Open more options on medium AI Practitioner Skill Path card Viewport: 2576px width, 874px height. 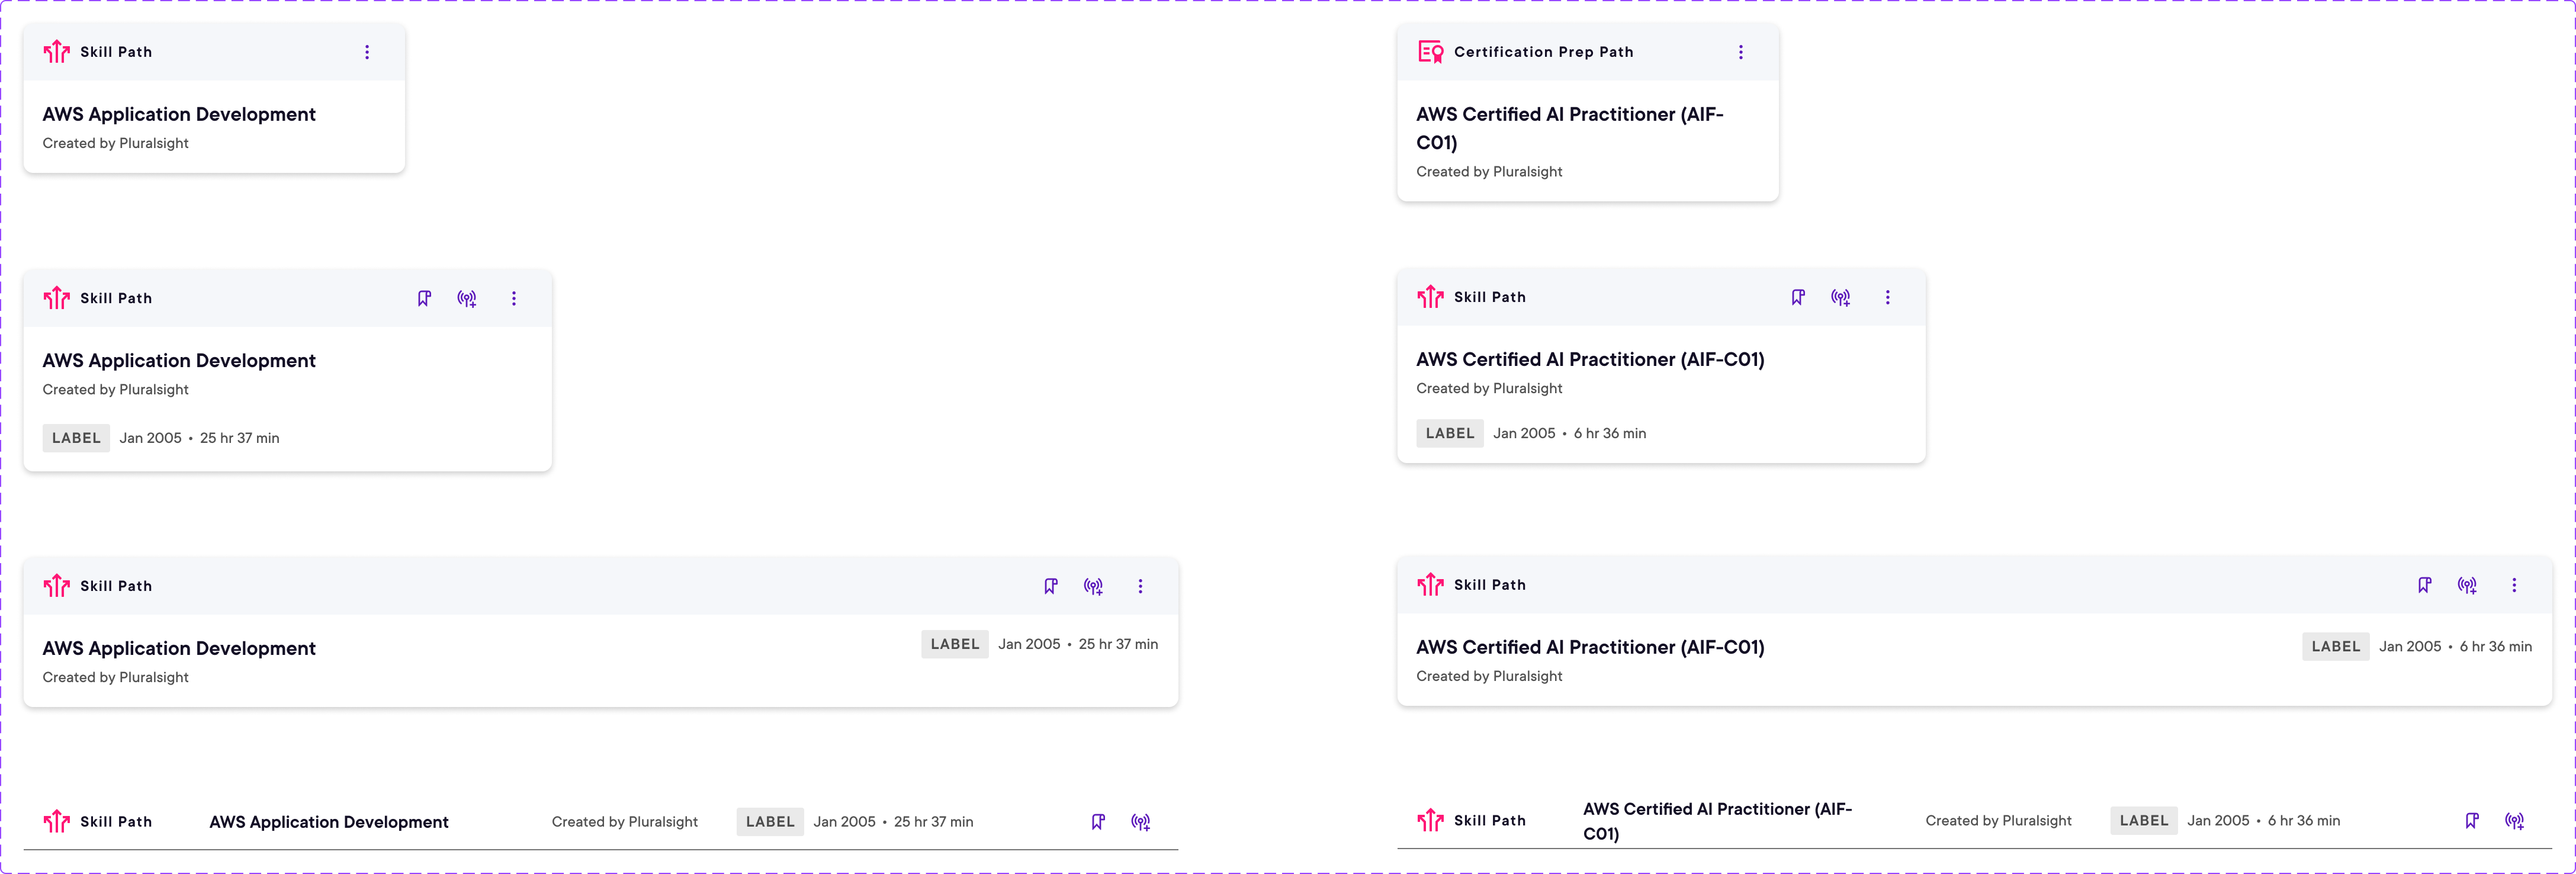click(x=1887, y=297)
